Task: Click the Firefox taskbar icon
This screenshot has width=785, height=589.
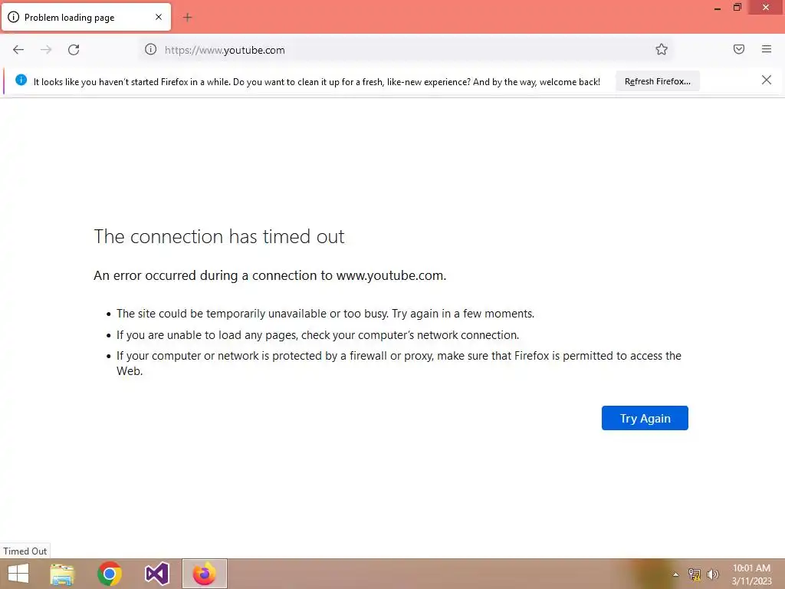Action: point(204,574)
